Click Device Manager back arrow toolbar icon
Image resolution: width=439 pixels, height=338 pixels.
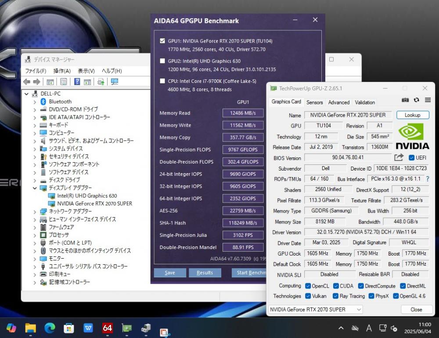pyautogui.click(x=27, y=82)
